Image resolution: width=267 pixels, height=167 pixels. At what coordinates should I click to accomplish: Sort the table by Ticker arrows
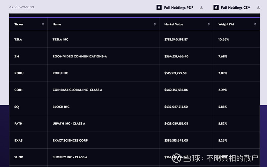[43, 24]
